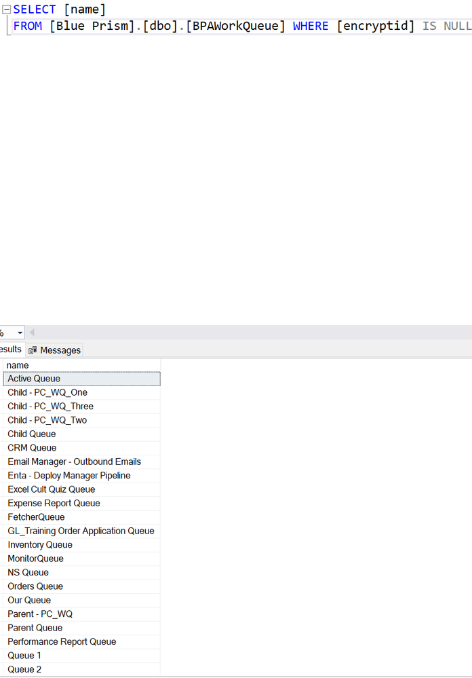Screen dimensions: 472x678
Task: Click the horizontal scrollbar left arrow
Action: (x=32, y=333)
